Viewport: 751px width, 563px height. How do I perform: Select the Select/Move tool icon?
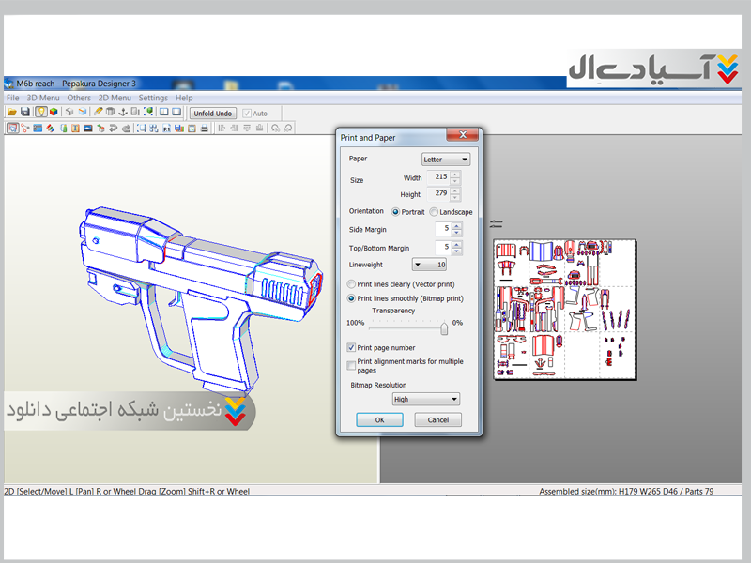12,128
